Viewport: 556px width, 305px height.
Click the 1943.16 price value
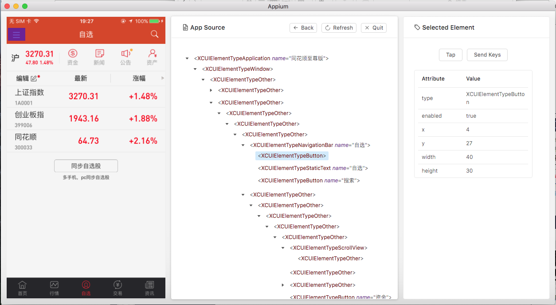(x=84, y=119)
